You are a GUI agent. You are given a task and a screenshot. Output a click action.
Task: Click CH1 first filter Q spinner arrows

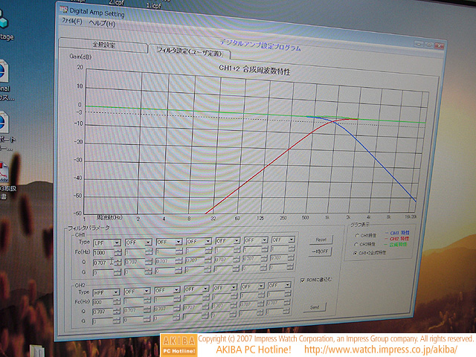pyautogui.click(x=116, y=261)
